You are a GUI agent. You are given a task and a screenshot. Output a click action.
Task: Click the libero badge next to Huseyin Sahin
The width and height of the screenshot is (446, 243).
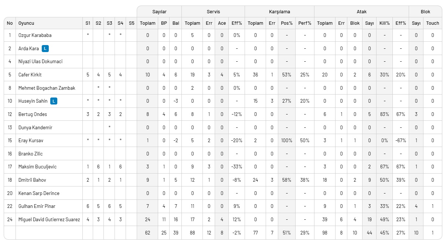point(54,101)
